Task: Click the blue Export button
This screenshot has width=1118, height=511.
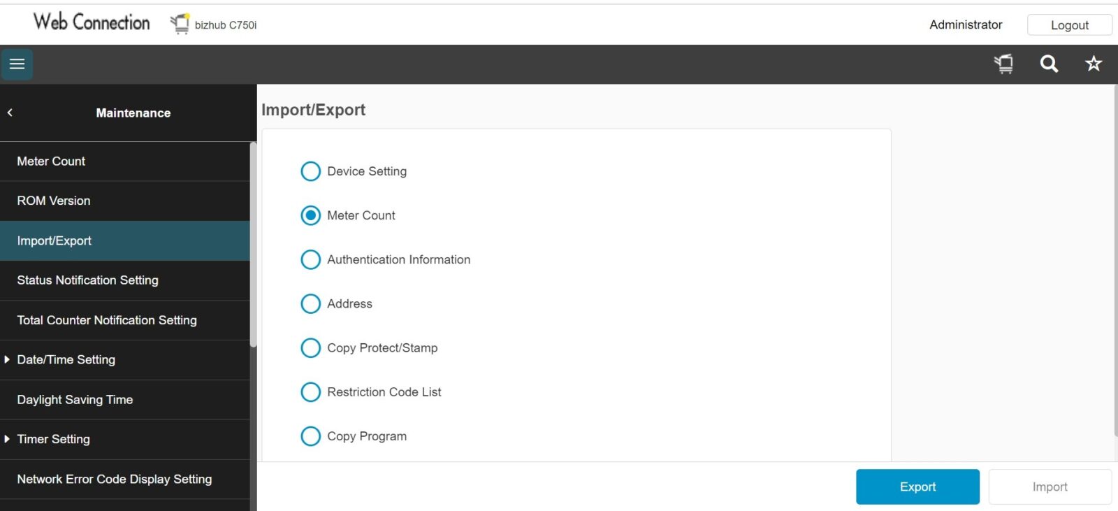Action: (917, 487)
